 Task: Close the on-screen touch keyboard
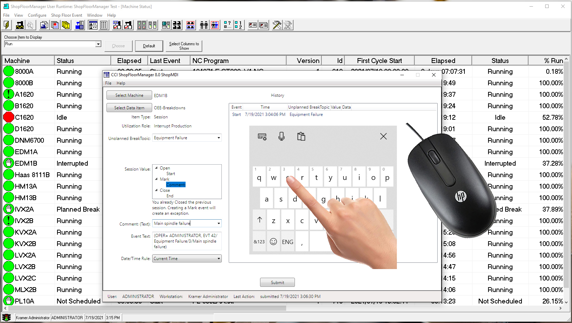pos(383,136)
